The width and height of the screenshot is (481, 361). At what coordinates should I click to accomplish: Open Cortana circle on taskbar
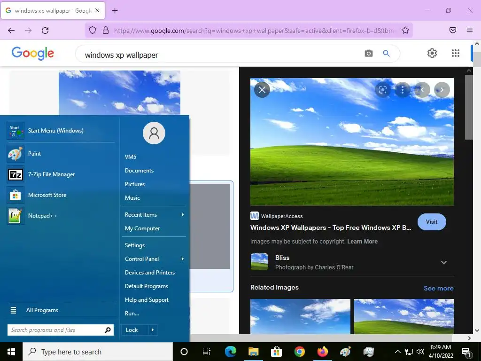point(184,352)
